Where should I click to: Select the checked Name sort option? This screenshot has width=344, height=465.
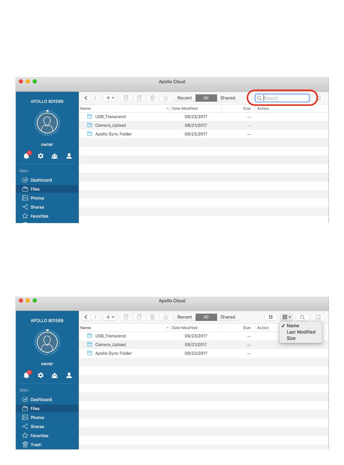[x=293, y=326]
